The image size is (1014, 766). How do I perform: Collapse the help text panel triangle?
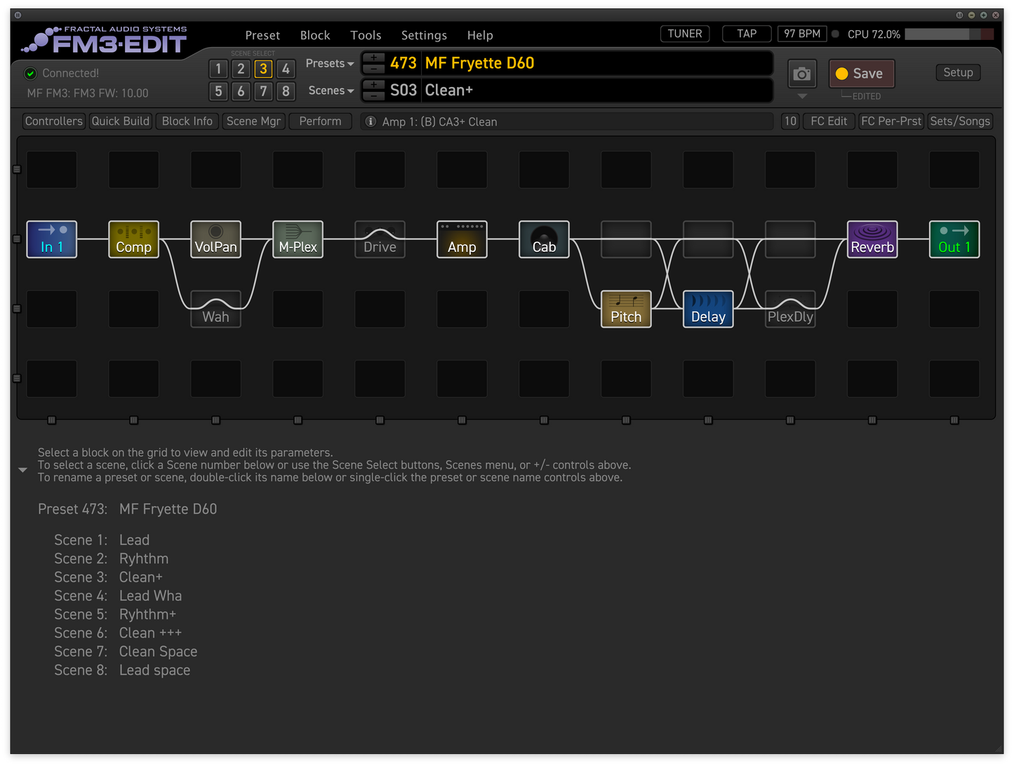tap(22, 469)
